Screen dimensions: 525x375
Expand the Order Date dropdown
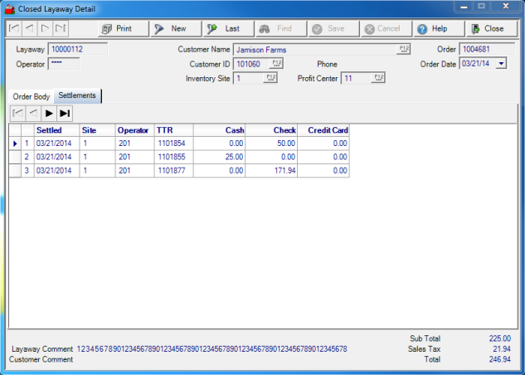501,64
